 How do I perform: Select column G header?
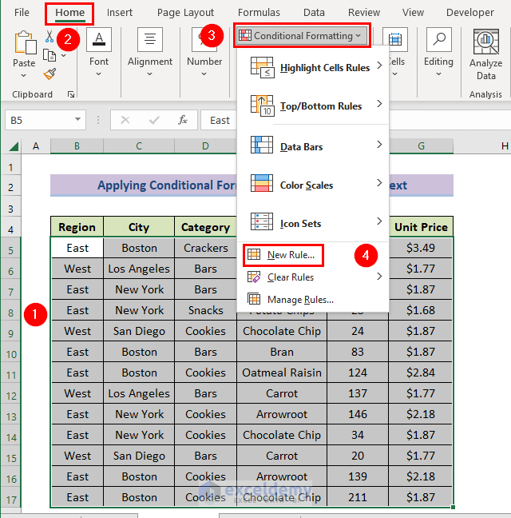click(x=421, y=146)
